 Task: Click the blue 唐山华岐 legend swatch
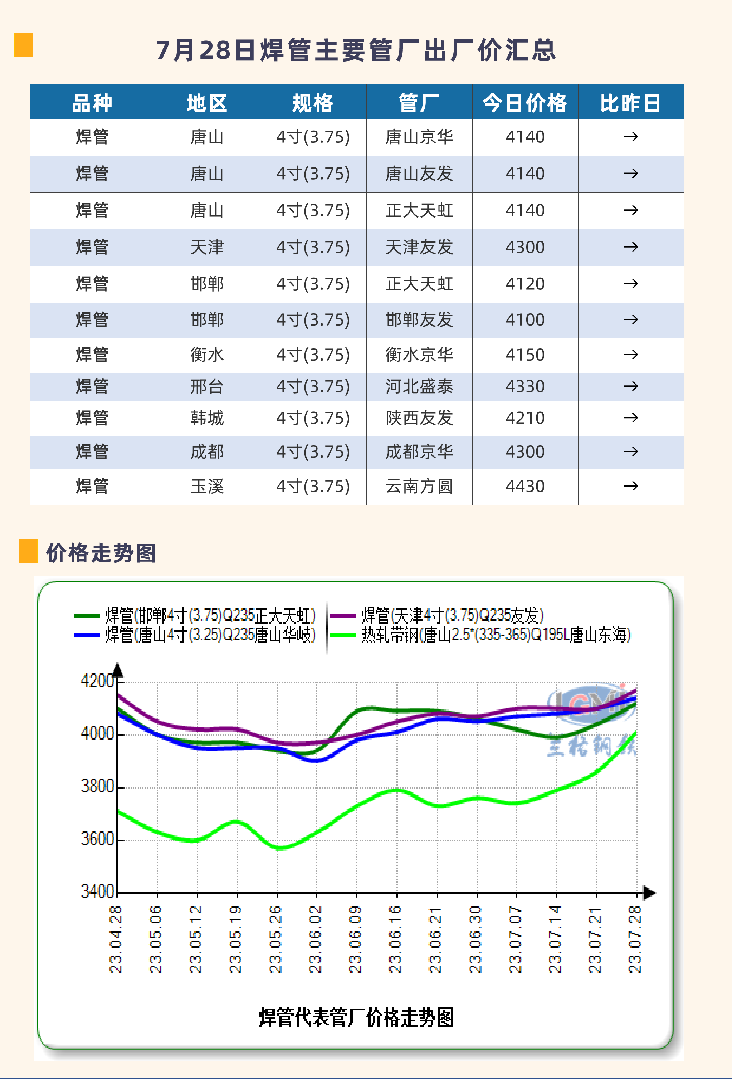(87, 635)
